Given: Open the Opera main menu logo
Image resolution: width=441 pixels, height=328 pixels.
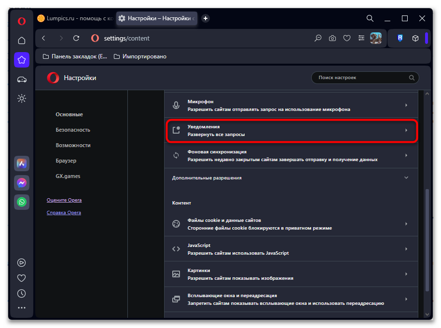Looking at the screenshot, I should [x=22, y=21].
